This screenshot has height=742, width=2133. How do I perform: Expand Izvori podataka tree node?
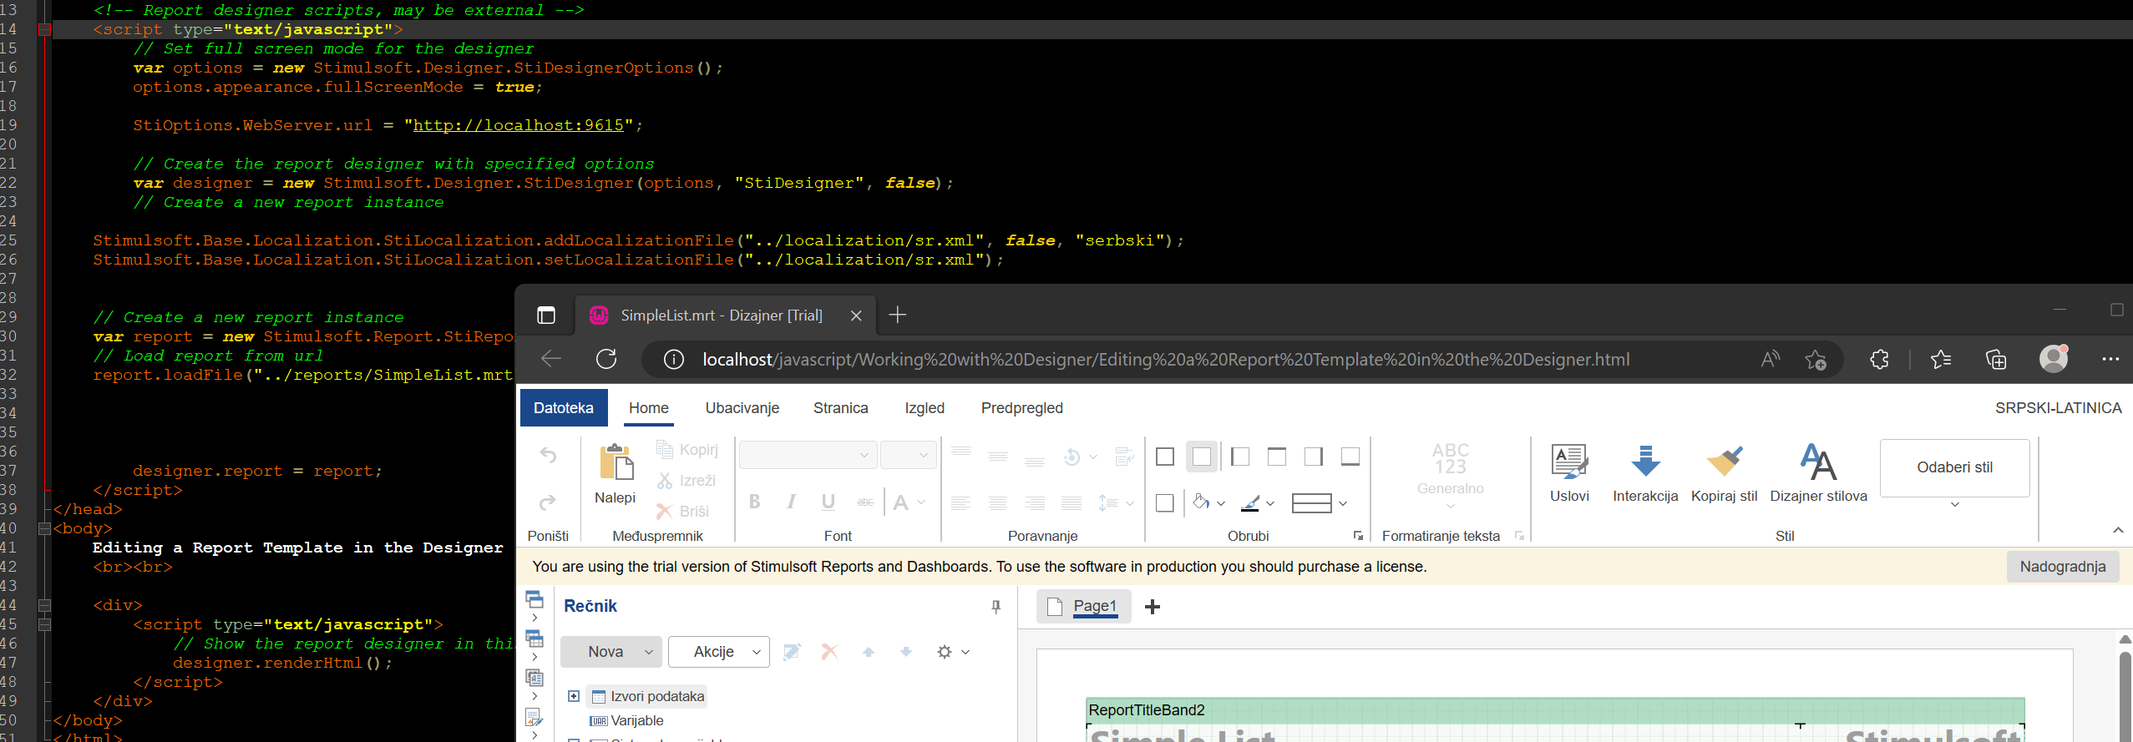coord(574,696)
